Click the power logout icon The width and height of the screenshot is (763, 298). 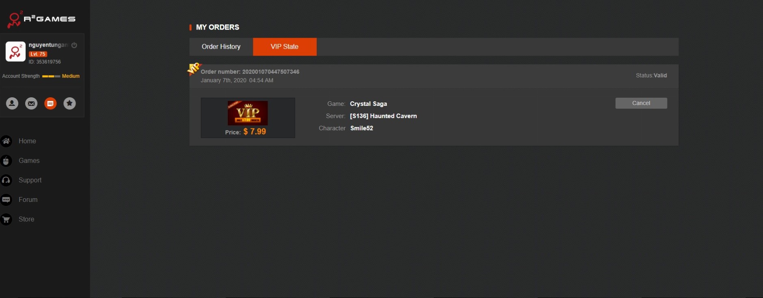coord(74,45)
